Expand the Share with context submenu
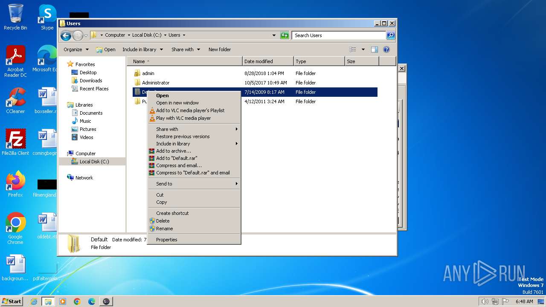 click(x=194, y=129)
